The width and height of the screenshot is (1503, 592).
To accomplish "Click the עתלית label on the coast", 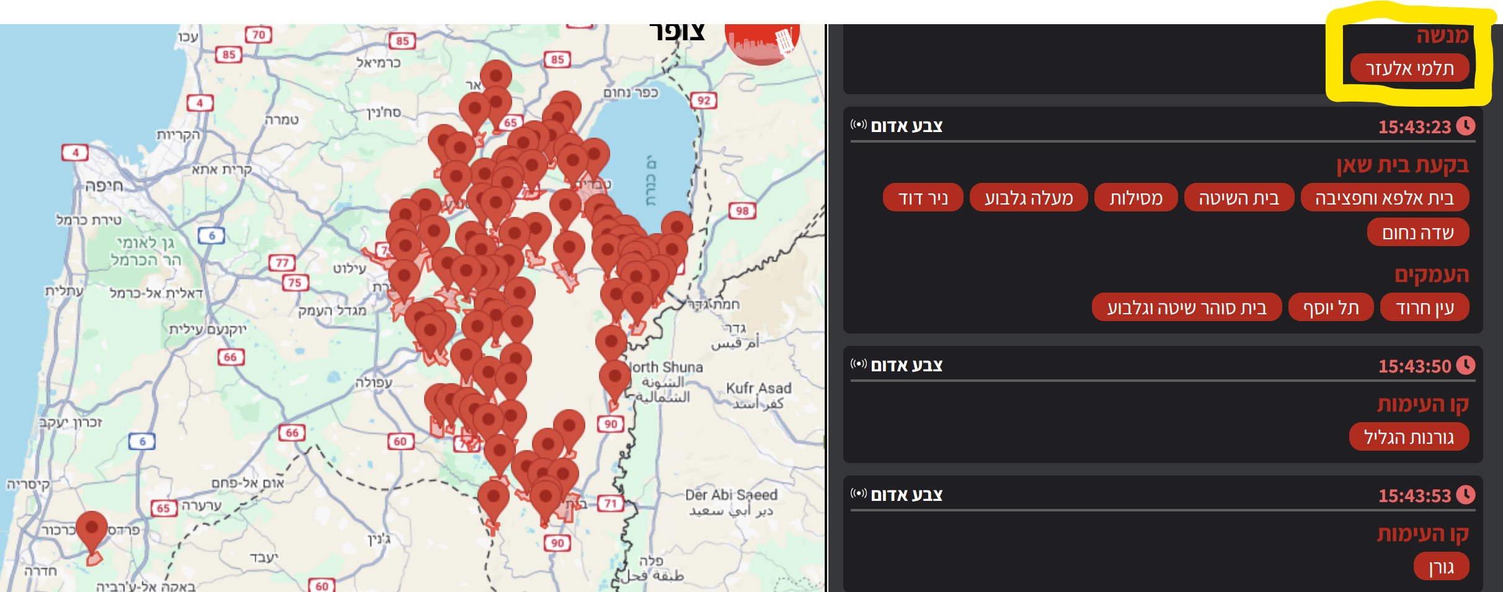I will [x=64, y=291].
